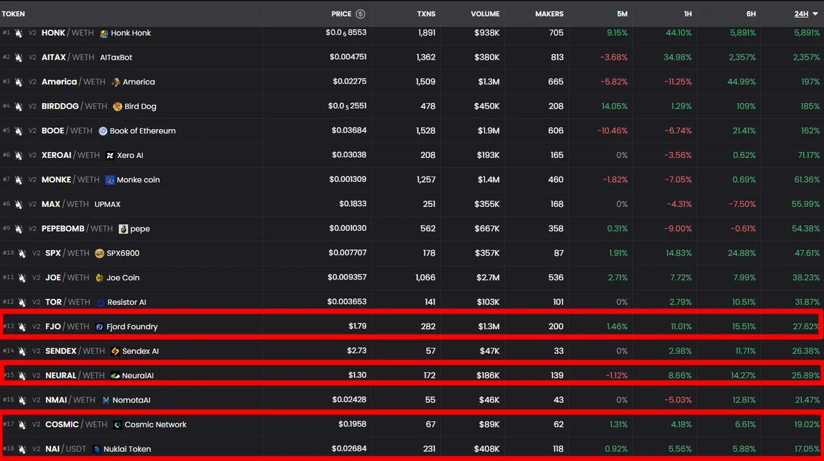The width and height of the screenshot is (824, 461).
Task: Click the Uniswap DEX icon in FJO row
Action: coord(22,327)
